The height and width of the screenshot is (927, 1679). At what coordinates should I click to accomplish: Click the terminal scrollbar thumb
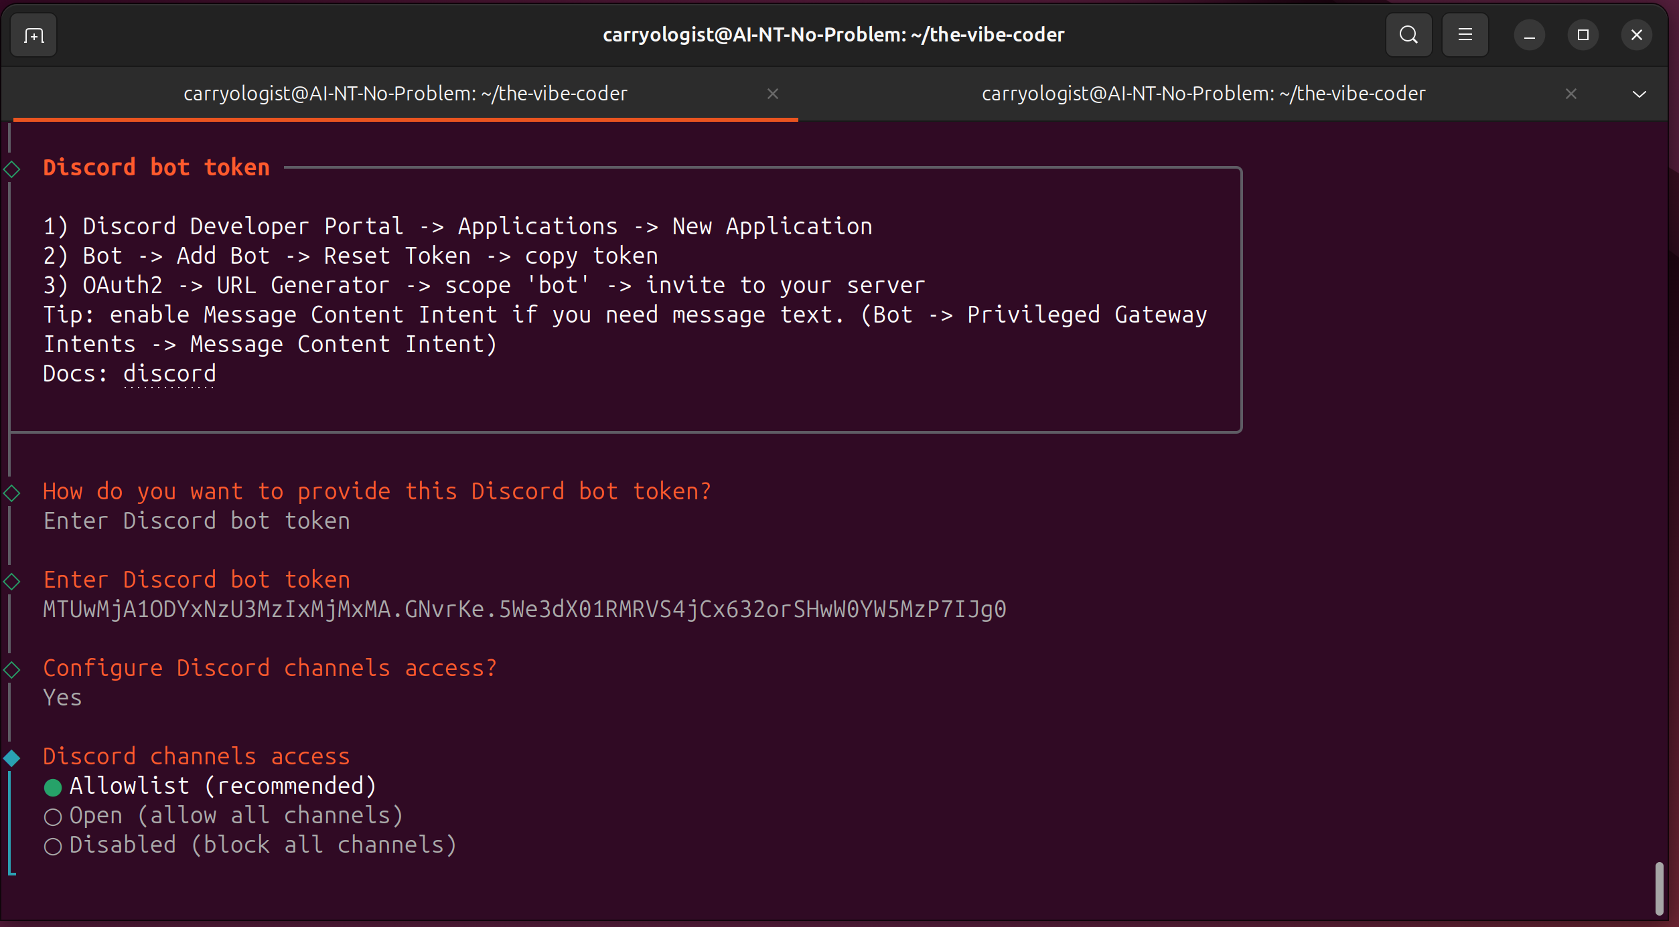point(1659,888)
